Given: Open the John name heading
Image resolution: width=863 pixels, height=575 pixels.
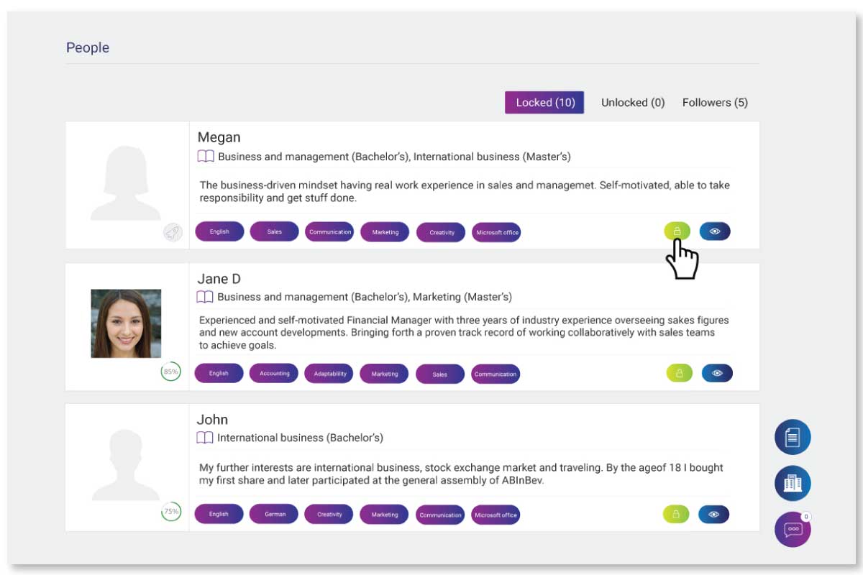Looking at the screenshot, I should click(212, 420).
